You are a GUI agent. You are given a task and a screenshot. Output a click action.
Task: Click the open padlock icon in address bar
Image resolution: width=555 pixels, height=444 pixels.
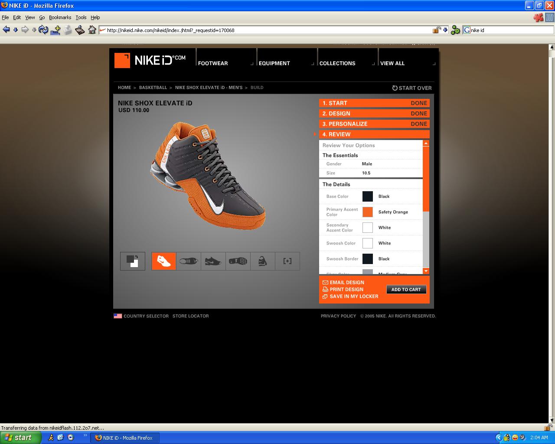click(x=437, y=30)
